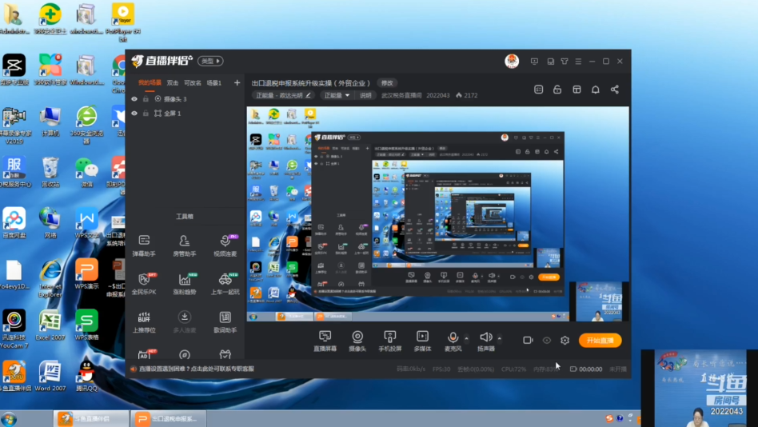Open the 回收站 recycle bin desktop icon
This screenshot has height=427, width=758.
[x=50, y=172]
